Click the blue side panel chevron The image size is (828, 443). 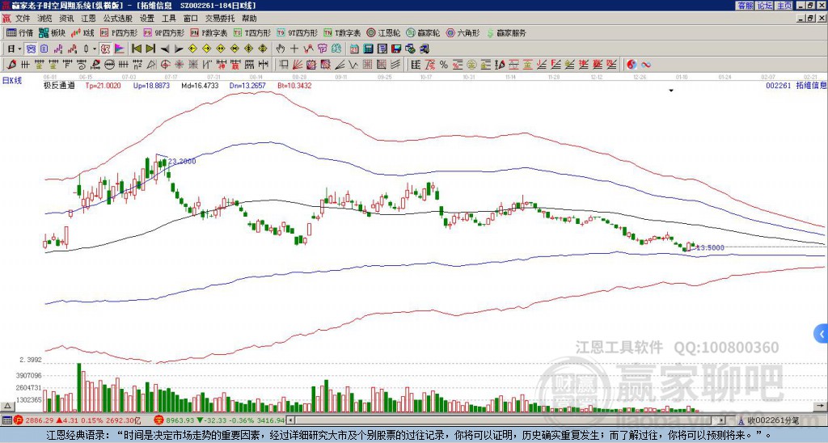click(x=822, y=334)
